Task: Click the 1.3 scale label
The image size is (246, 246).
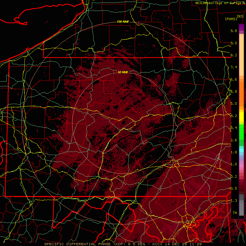Action: [234, 201]
